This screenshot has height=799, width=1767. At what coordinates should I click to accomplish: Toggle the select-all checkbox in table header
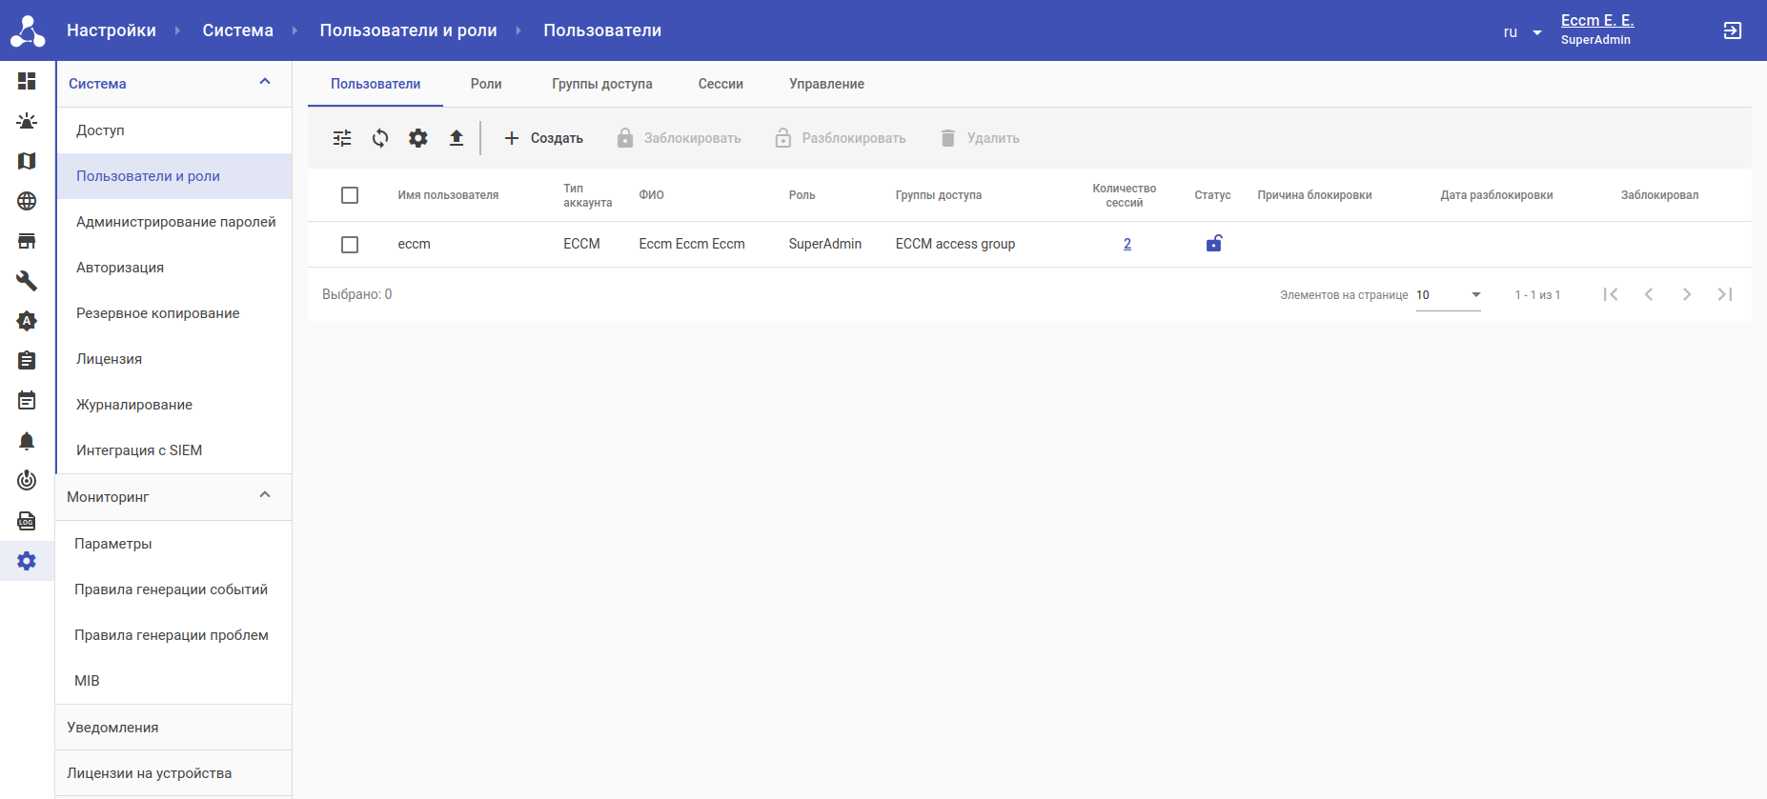350,195
